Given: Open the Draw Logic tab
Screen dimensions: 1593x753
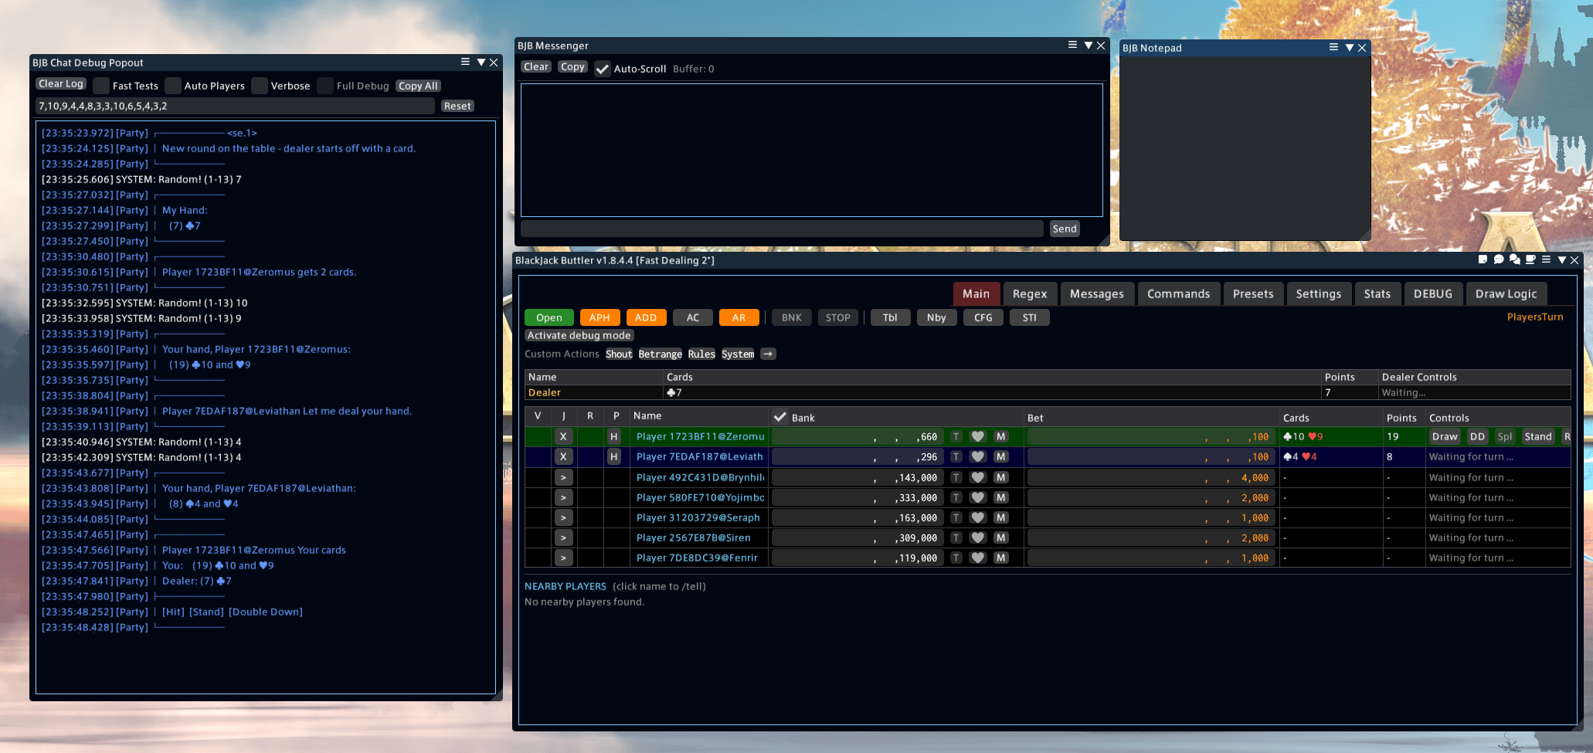Looking at the screenshot, I should tap(1506, 293).
